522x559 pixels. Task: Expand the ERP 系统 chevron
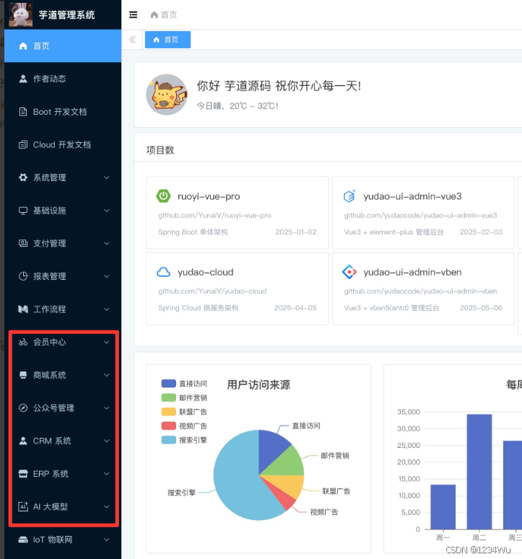tap(107, 474)
